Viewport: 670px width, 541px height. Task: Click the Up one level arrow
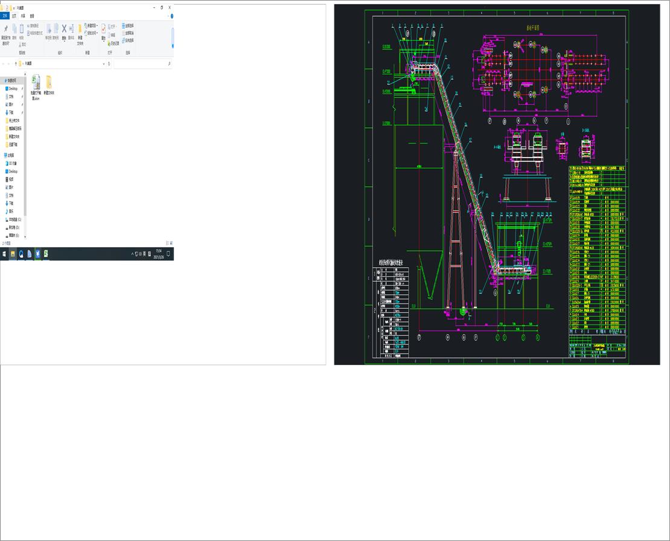tap(16, 63)
